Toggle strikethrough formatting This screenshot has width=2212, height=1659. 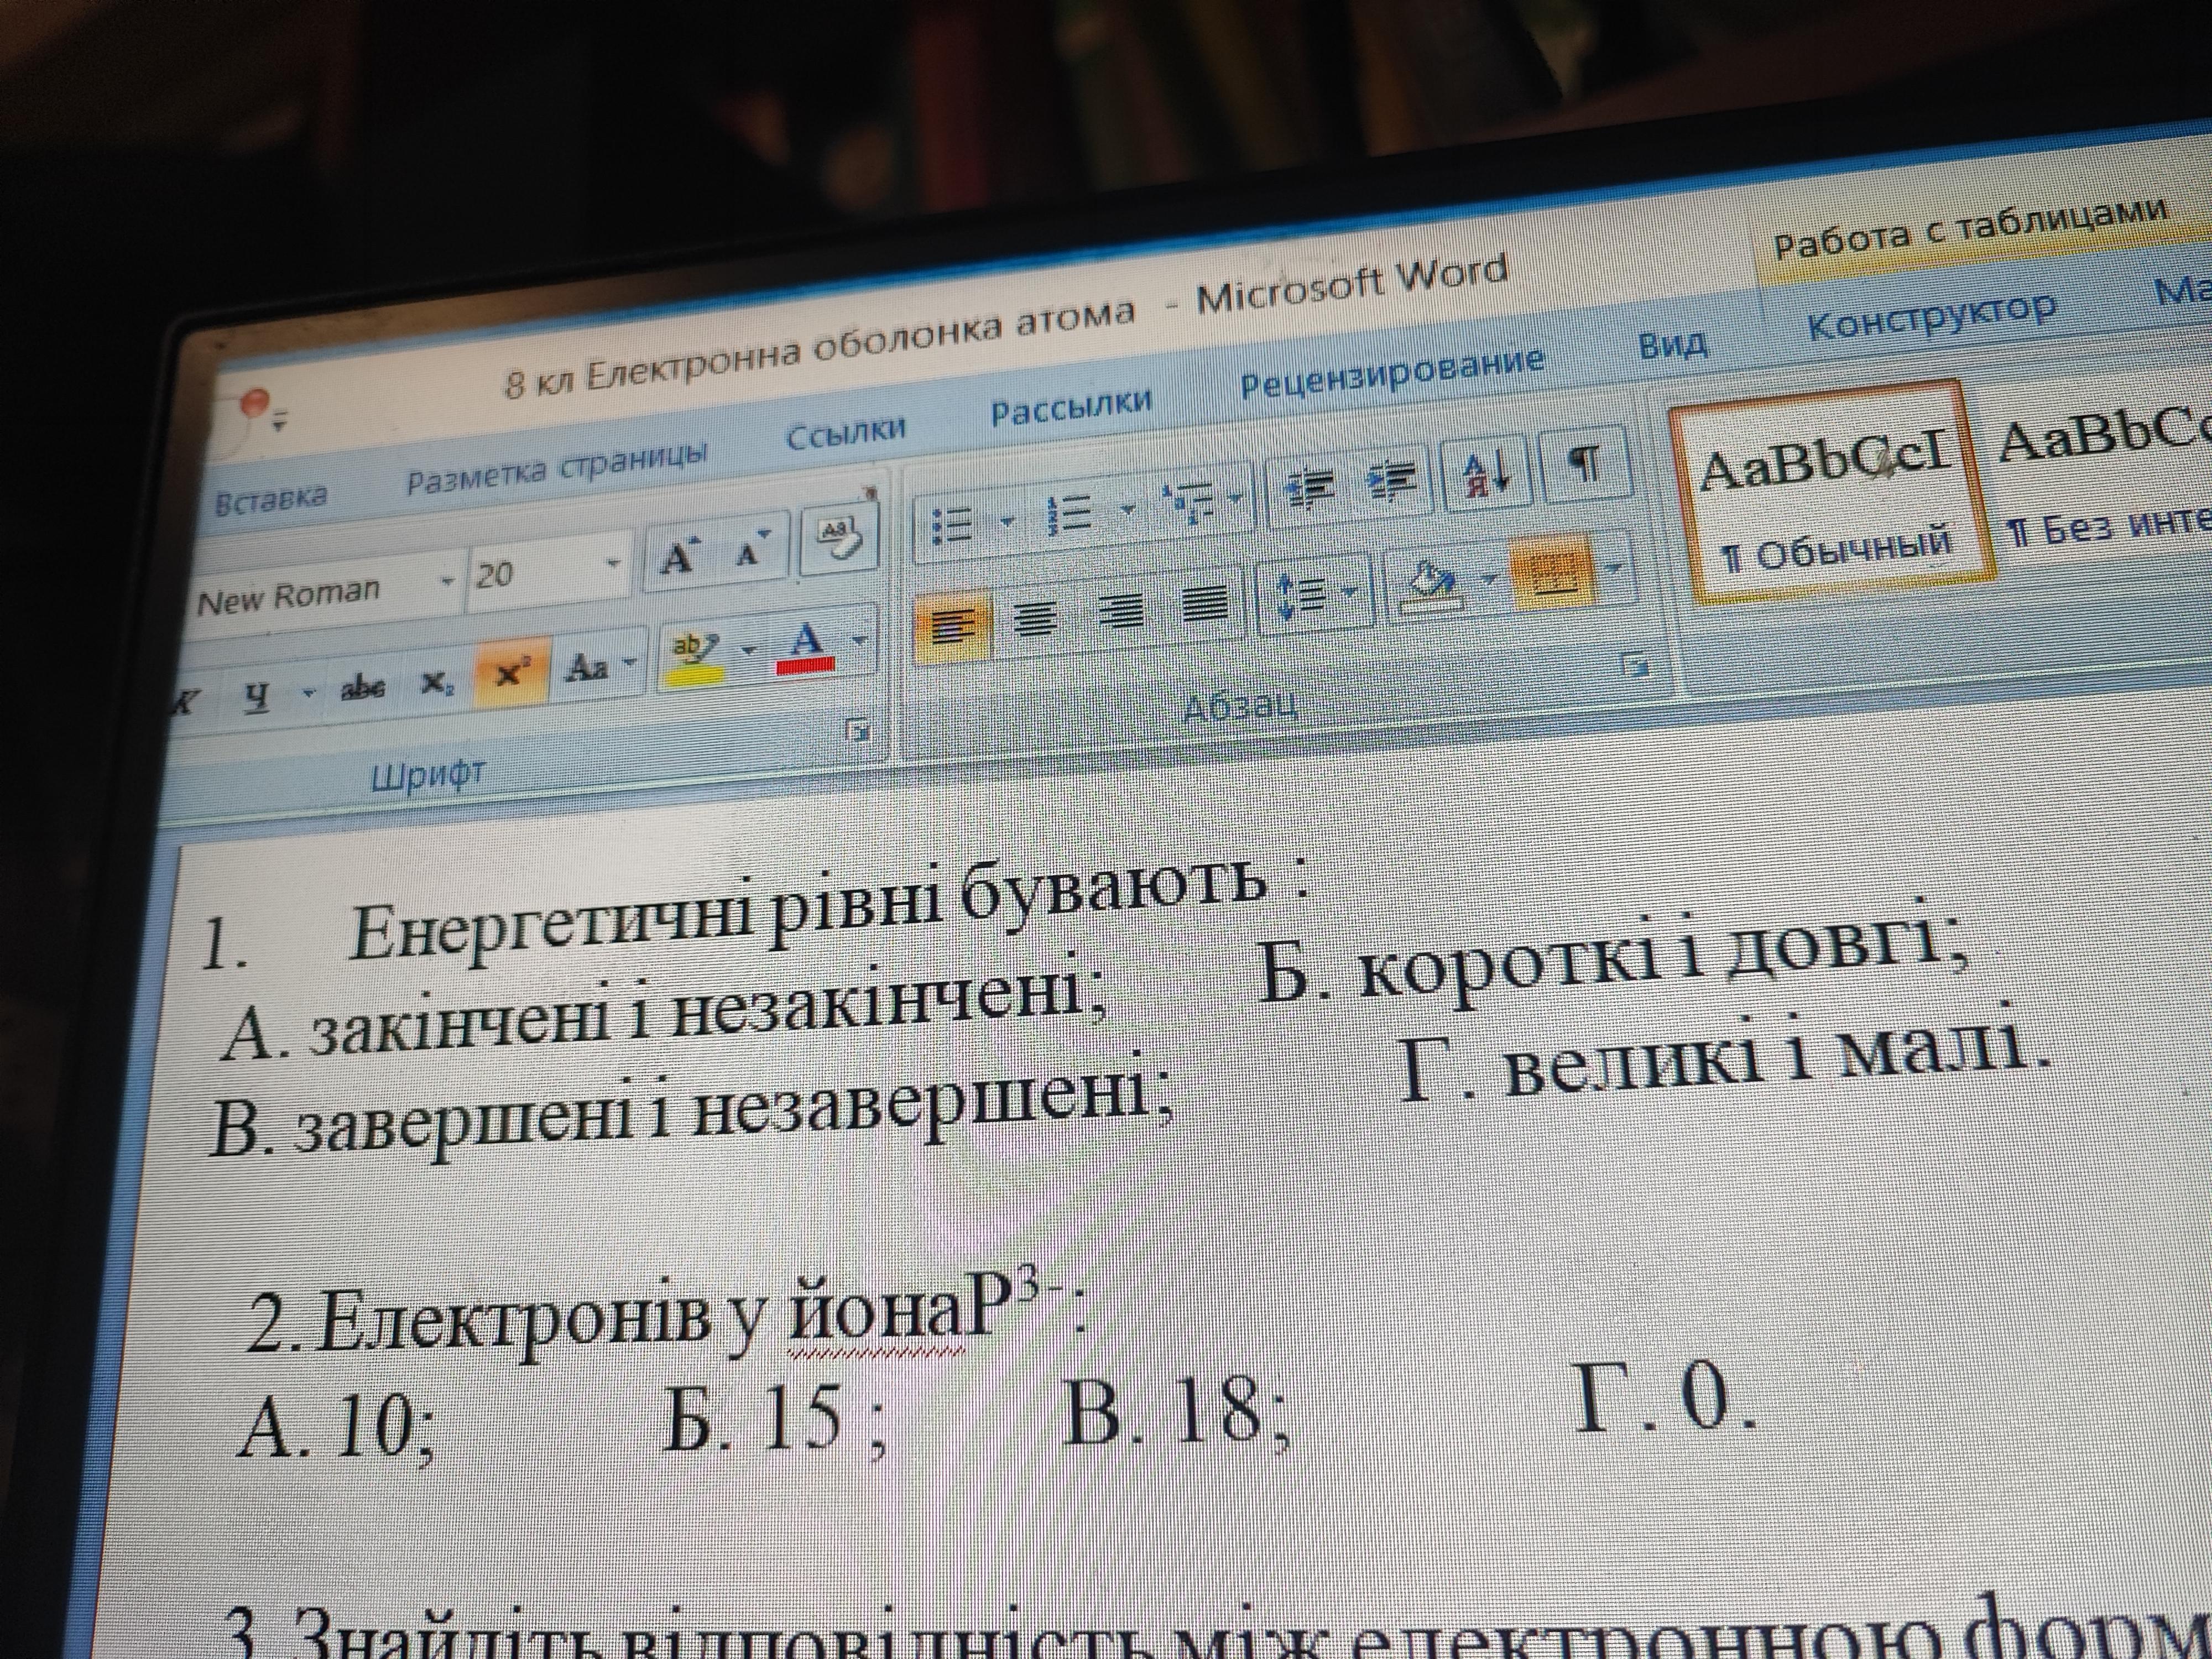(x=363, y=687)
